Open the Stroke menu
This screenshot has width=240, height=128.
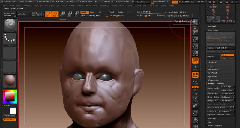tap(129, 5)
